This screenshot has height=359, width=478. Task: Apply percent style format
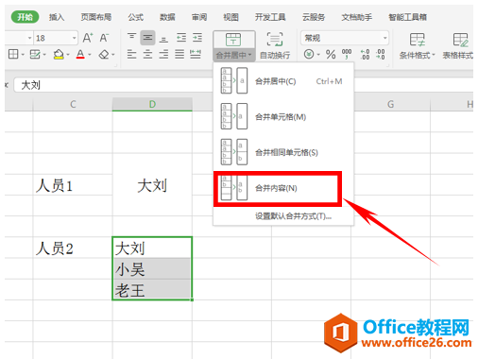(331, 55)
